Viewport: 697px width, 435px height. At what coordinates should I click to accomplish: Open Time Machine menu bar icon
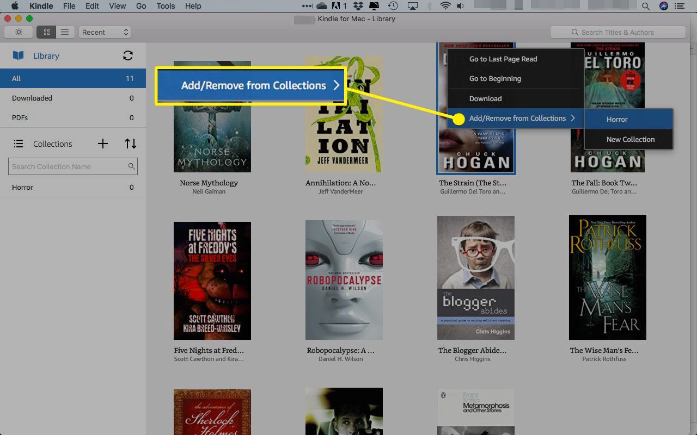pyautogui.click(x=392, y=6)
